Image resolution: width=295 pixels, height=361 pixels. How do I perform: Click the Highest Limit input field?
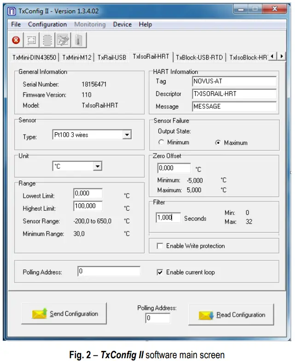(88, 206)
